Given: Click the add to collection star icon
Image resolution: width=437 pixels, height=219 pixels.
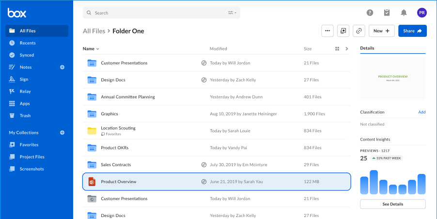Looking at the screenshot, I should click(x=343, y=31).
